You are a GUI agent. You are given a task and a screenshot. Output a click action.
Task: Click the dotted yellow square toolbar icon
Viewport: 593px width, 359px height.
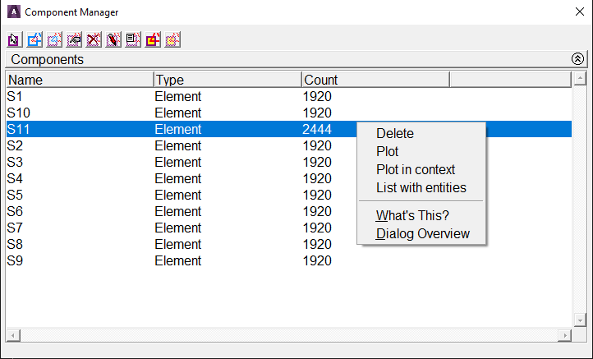pyautogui.click(x=172, y=39)
